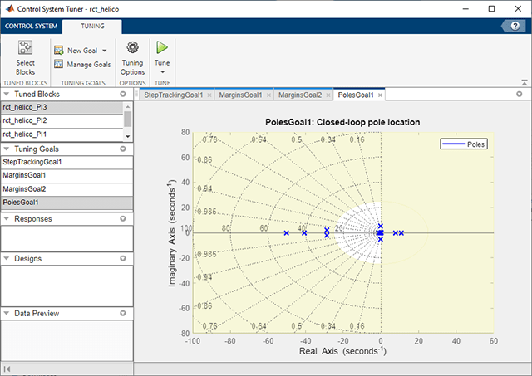532x376 pixels.
Task: Click Tuned Blocks panel options icon
Action: click(x=123, y=95)
